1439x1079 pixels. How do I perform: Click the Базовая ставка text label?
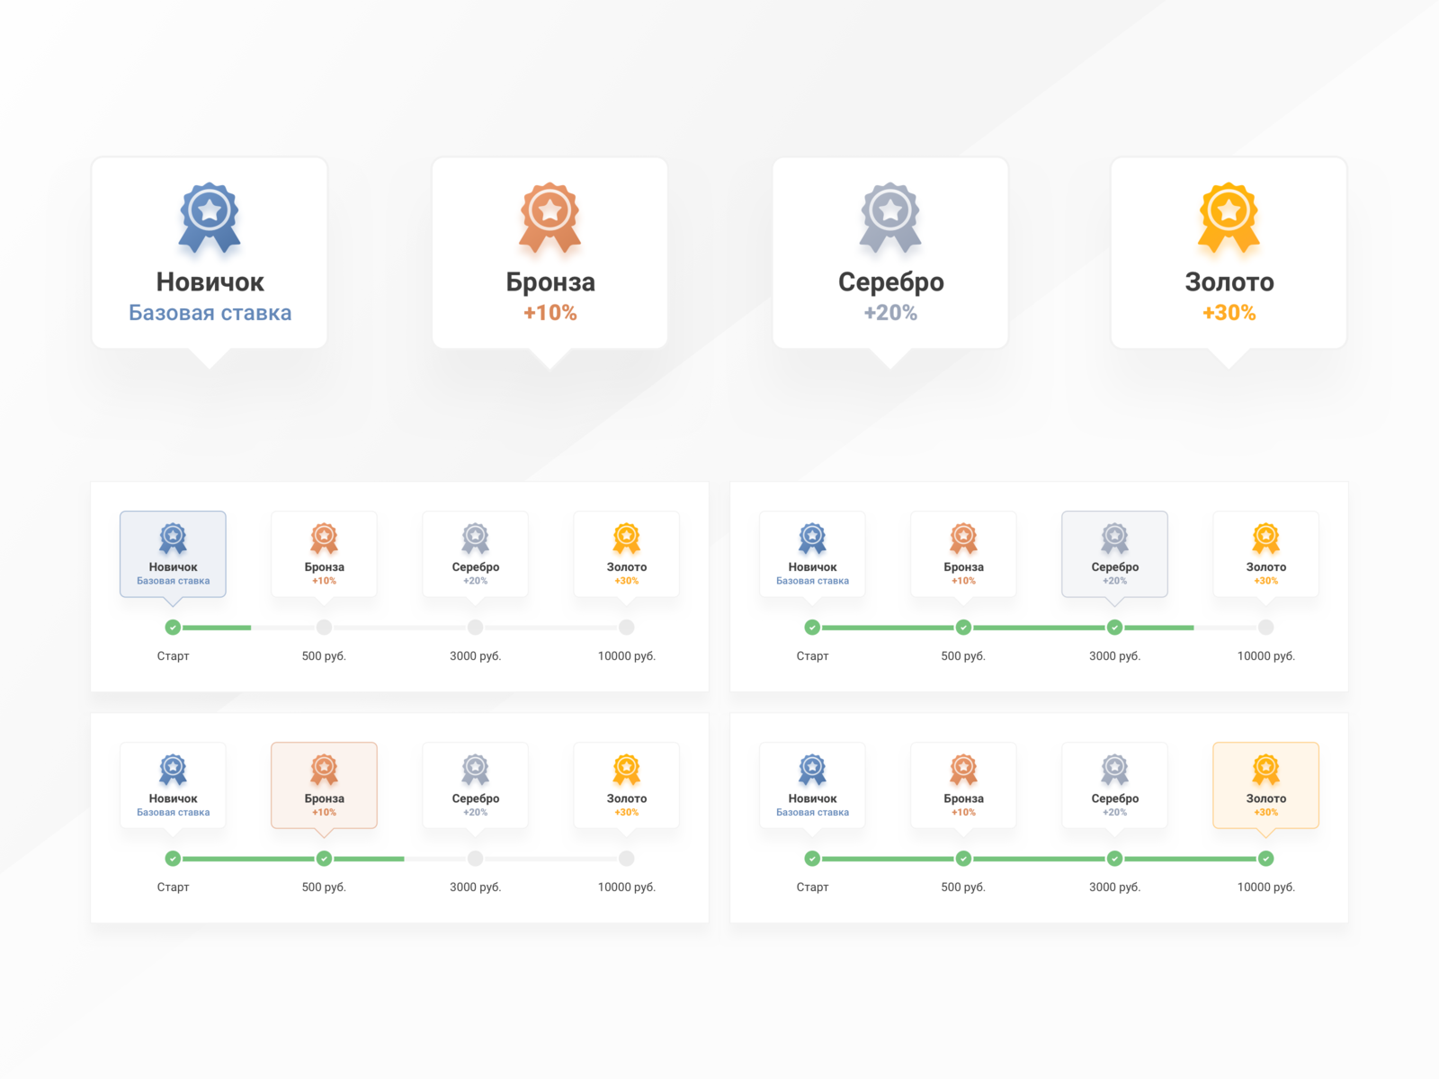click(x=210, y=312)
